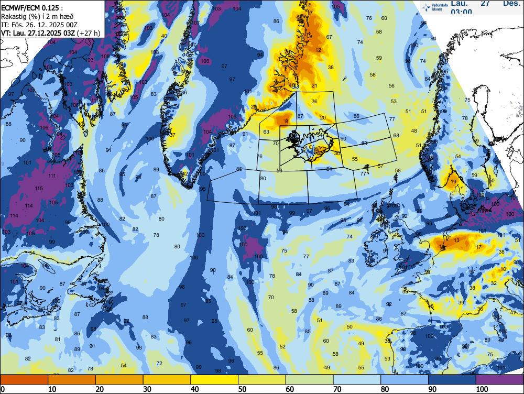Select the 20–30 humidity legend swatch
This screenshot has width=524, height=394.
tap(119, 379)
